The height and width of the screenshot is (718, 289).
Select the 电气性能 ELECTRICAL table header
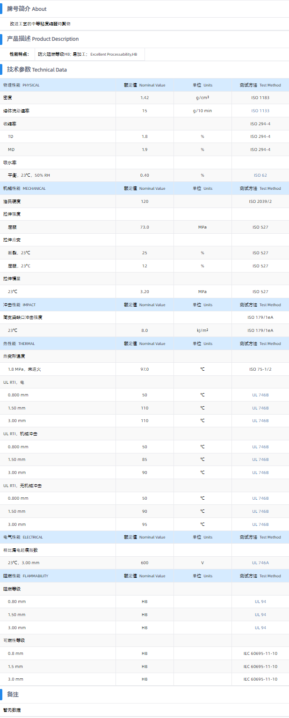point(23,537)
